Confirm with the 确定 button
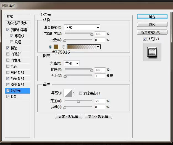 click(152, 17)
